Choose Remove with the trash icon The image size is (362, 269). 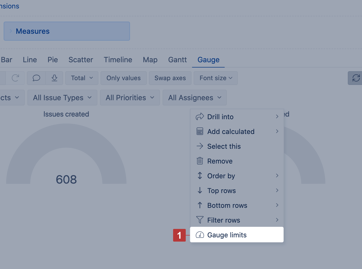[x=220, y=161]
